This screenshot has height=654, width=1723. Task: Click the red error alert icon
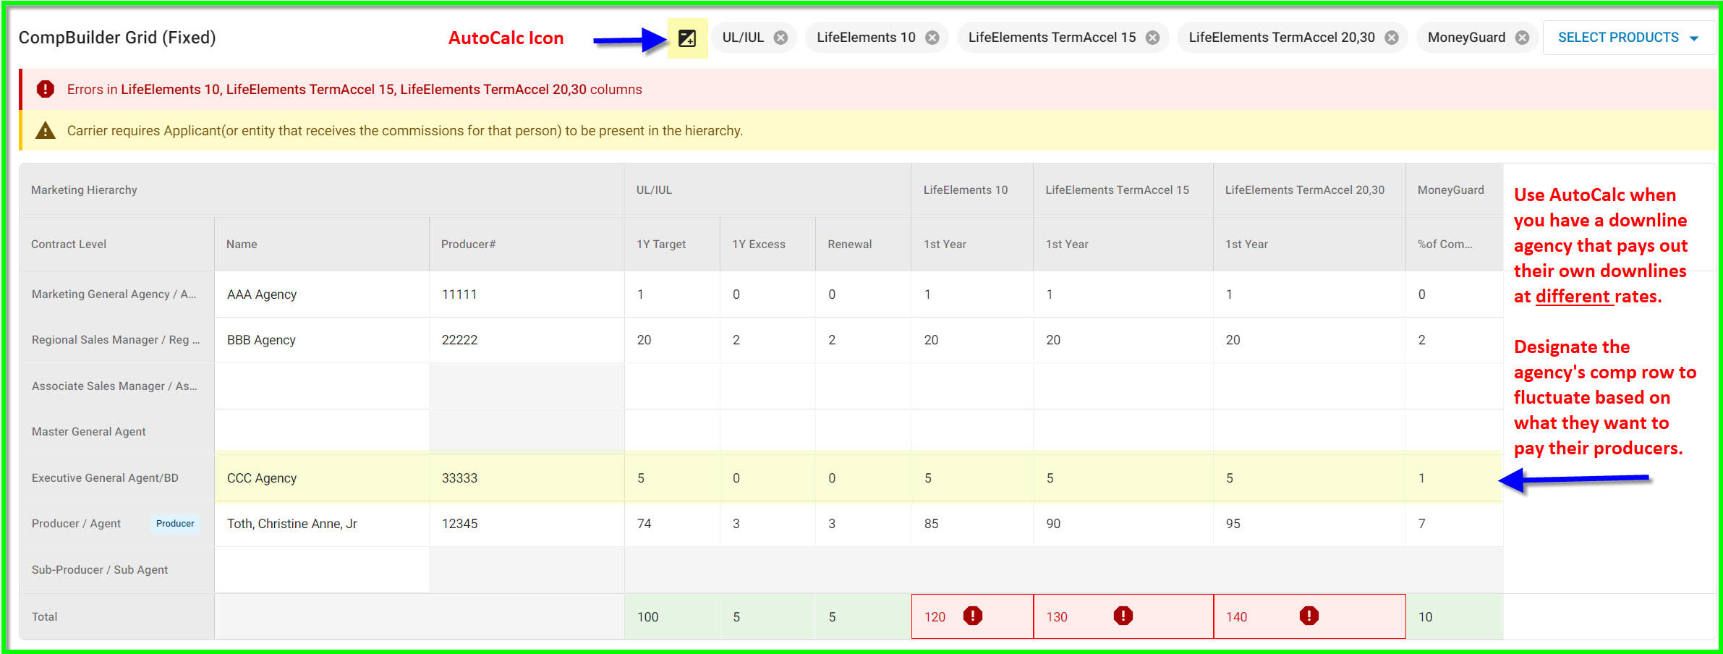[x=46, y=89]
